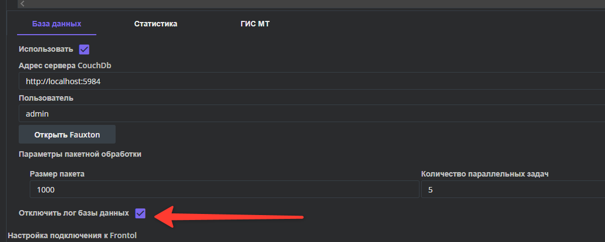This screenshot has height=242, width=605.
Task: Select the ГИС МТ tab
Action: point(255,24)
